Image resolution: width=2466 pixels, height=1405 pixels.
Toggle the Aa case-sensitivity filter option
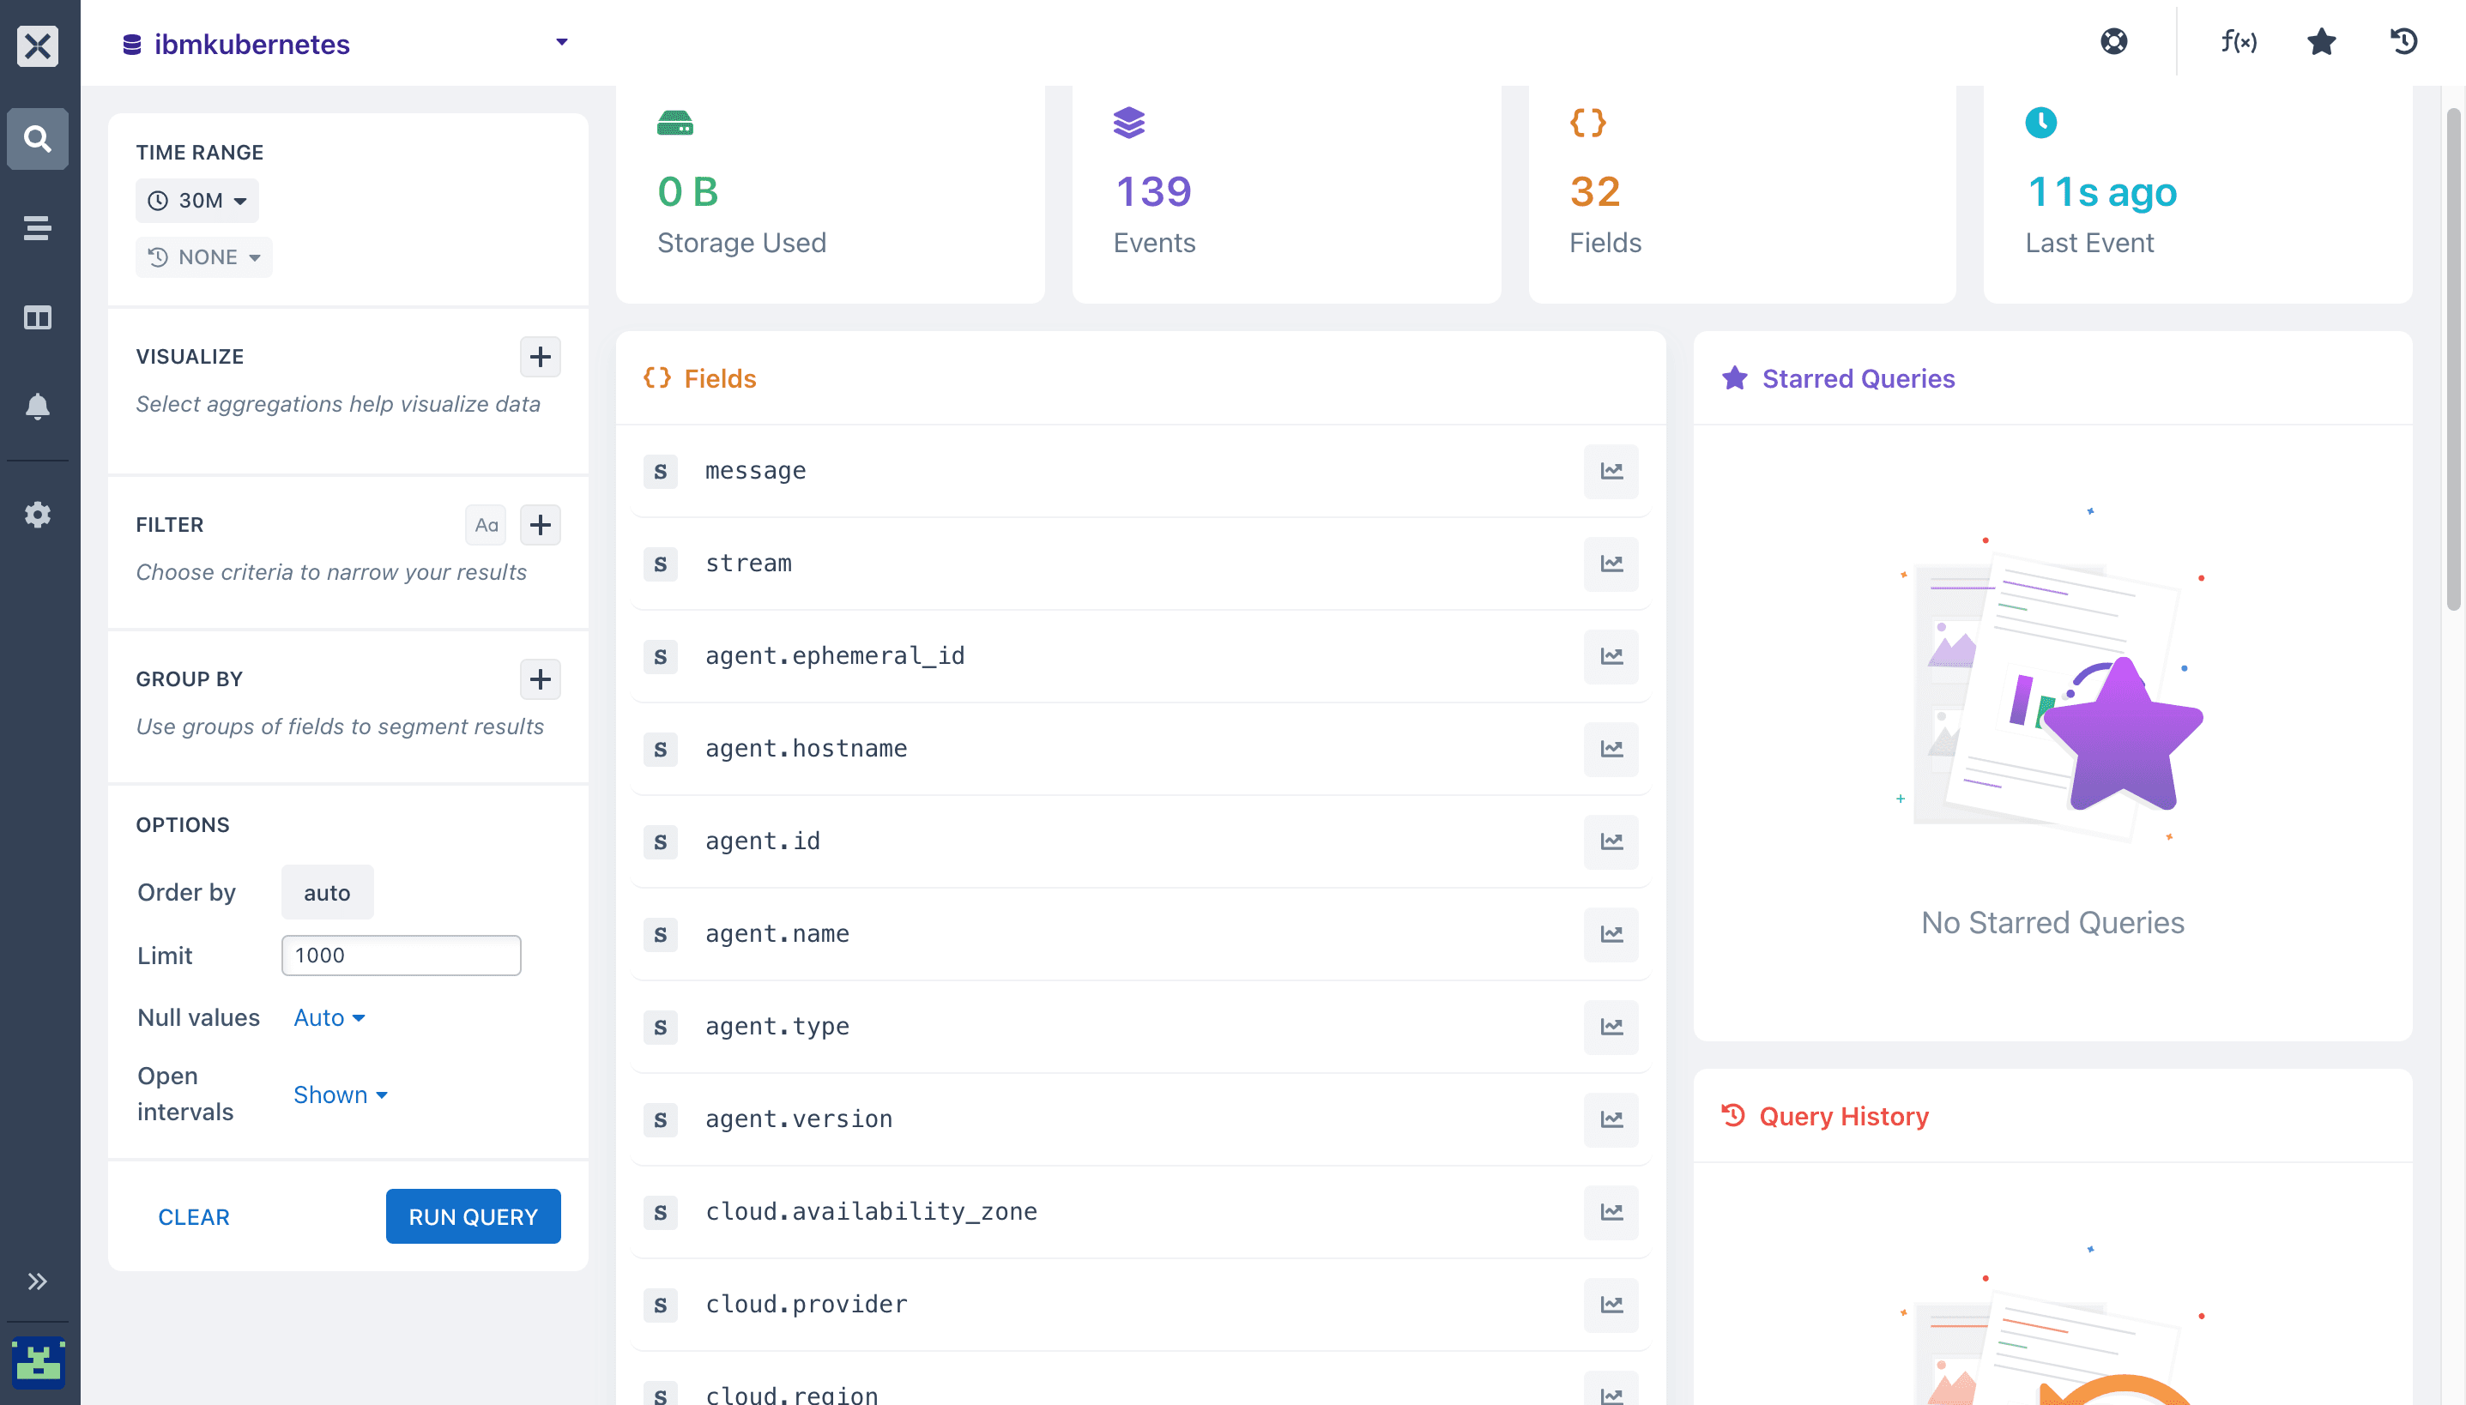pos(486,525)
